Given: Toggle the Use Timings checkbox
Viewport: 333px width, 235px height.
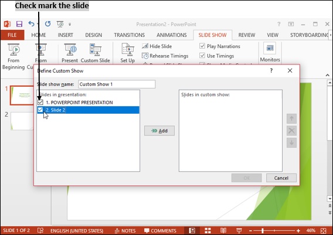Looking at the screenshot, I should (202, 56).
